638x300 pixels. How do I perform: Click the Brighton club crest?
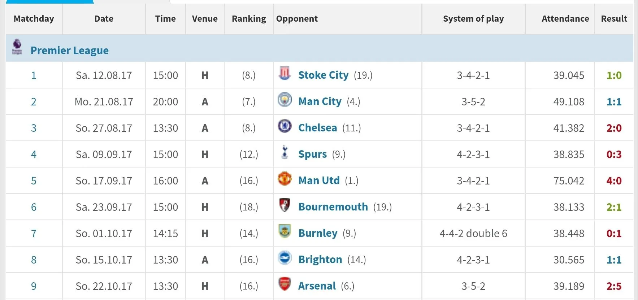point(285,258)
